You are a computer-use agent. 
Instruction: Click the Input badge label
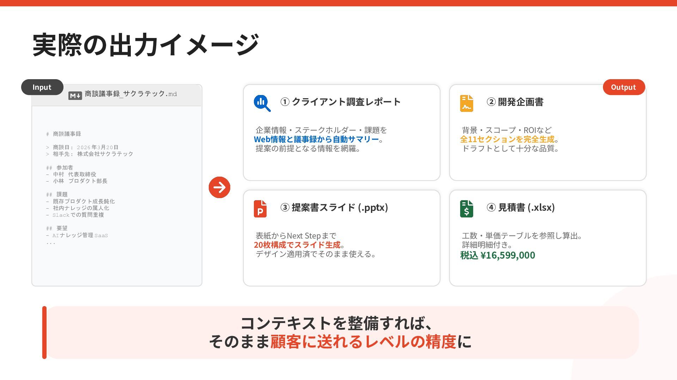[42, 87]
